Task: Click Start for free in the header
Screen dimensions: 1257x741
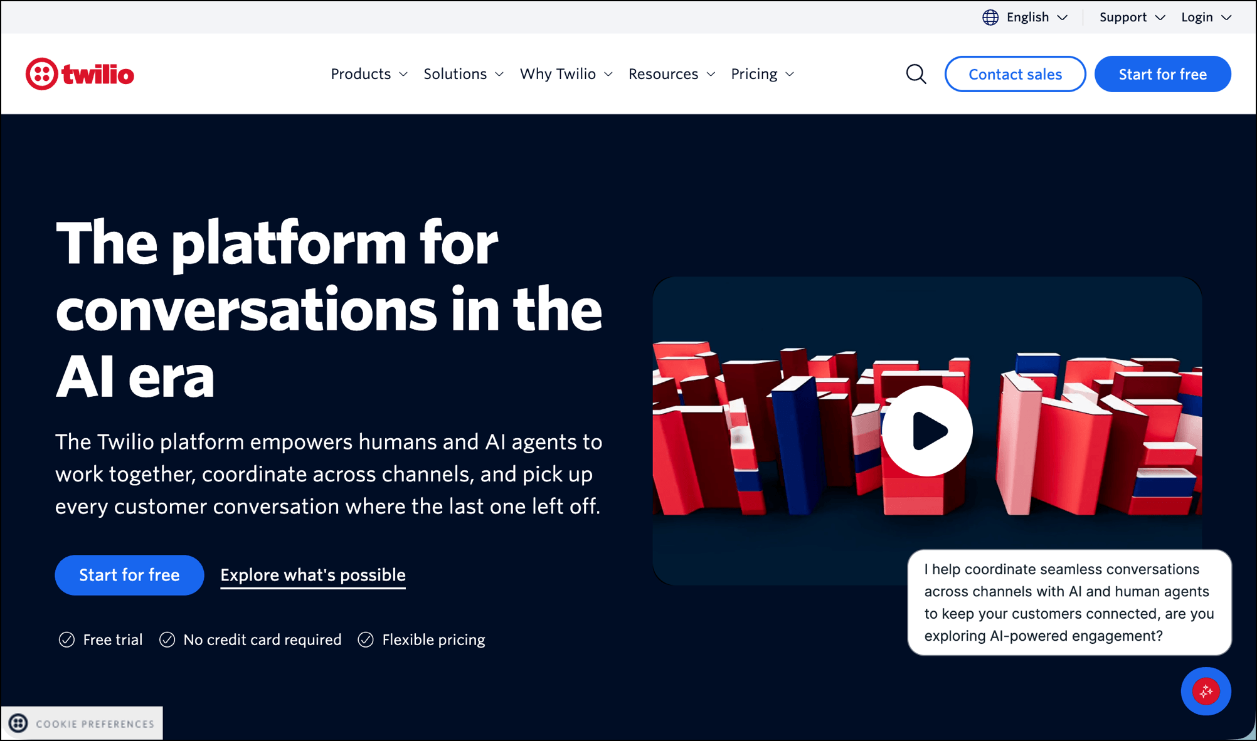Action: [1162, 74]
